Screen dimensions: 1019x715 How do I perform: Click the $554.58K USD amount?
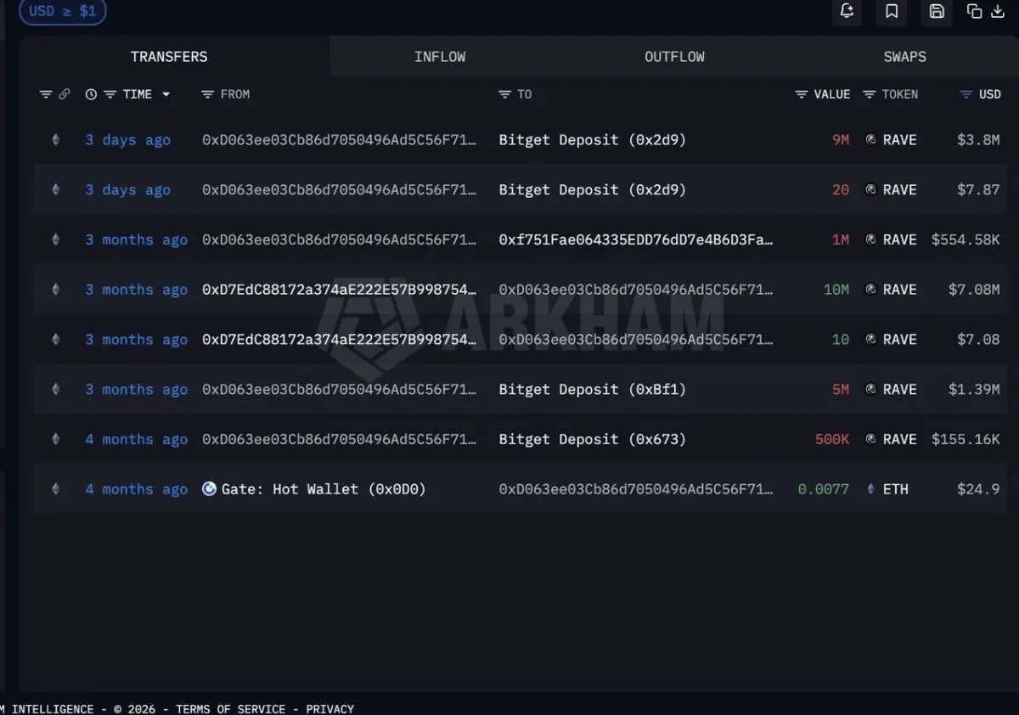coord(966,240)
